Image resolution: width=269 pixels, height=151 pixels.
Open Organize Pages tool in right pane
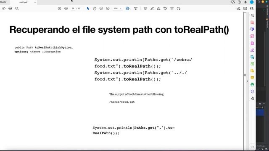pos(252,36)
